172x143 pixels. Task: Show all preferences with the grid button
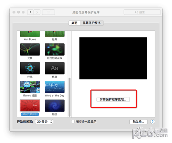coord(49,12)
